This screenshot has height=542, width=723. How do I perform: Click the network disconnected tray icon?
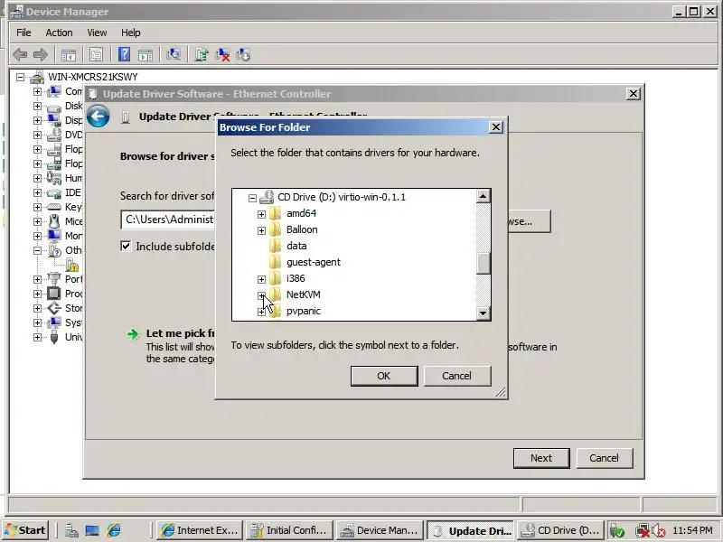(x=642, y=531)
